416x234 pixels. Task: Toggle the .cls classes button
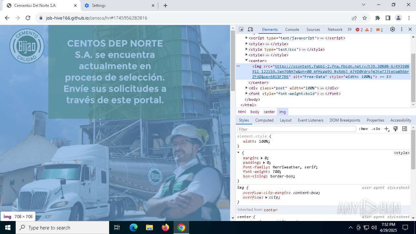[x=376, y=129]
